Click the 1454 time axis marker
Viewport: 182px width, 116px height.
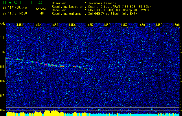(72, 25)
